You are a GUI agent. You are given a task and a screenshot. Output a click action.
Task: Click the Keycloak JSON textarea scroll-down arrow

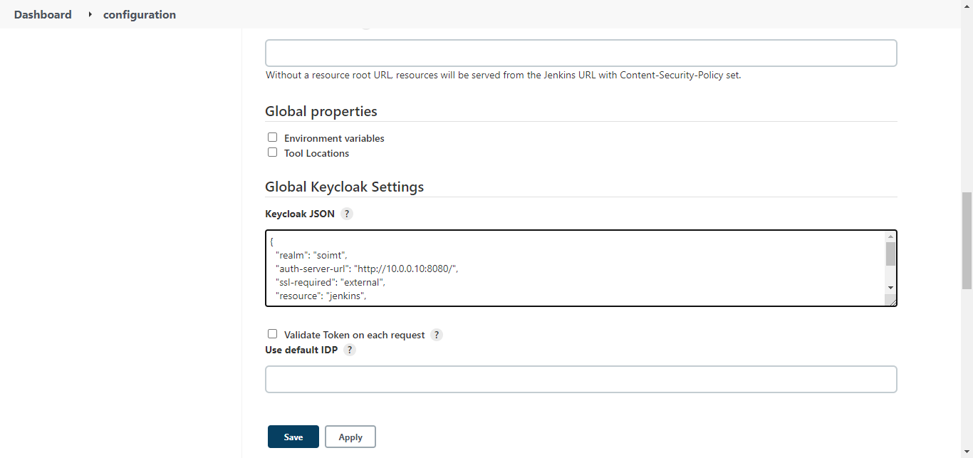(890, 287)
